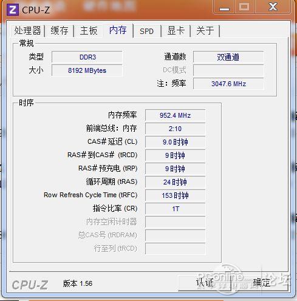The height and width of the screenshot is (301, 297).
Task: Click the 153 时钟 tRFC value
Action: tap(176, 195)
